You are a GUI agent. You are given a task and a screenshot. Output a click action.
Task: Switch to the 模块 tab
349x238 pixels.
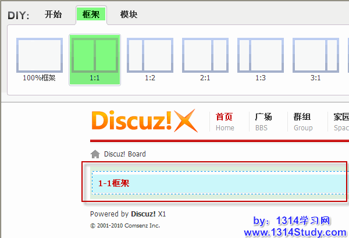pyautogui.click(x=129, y=15)
